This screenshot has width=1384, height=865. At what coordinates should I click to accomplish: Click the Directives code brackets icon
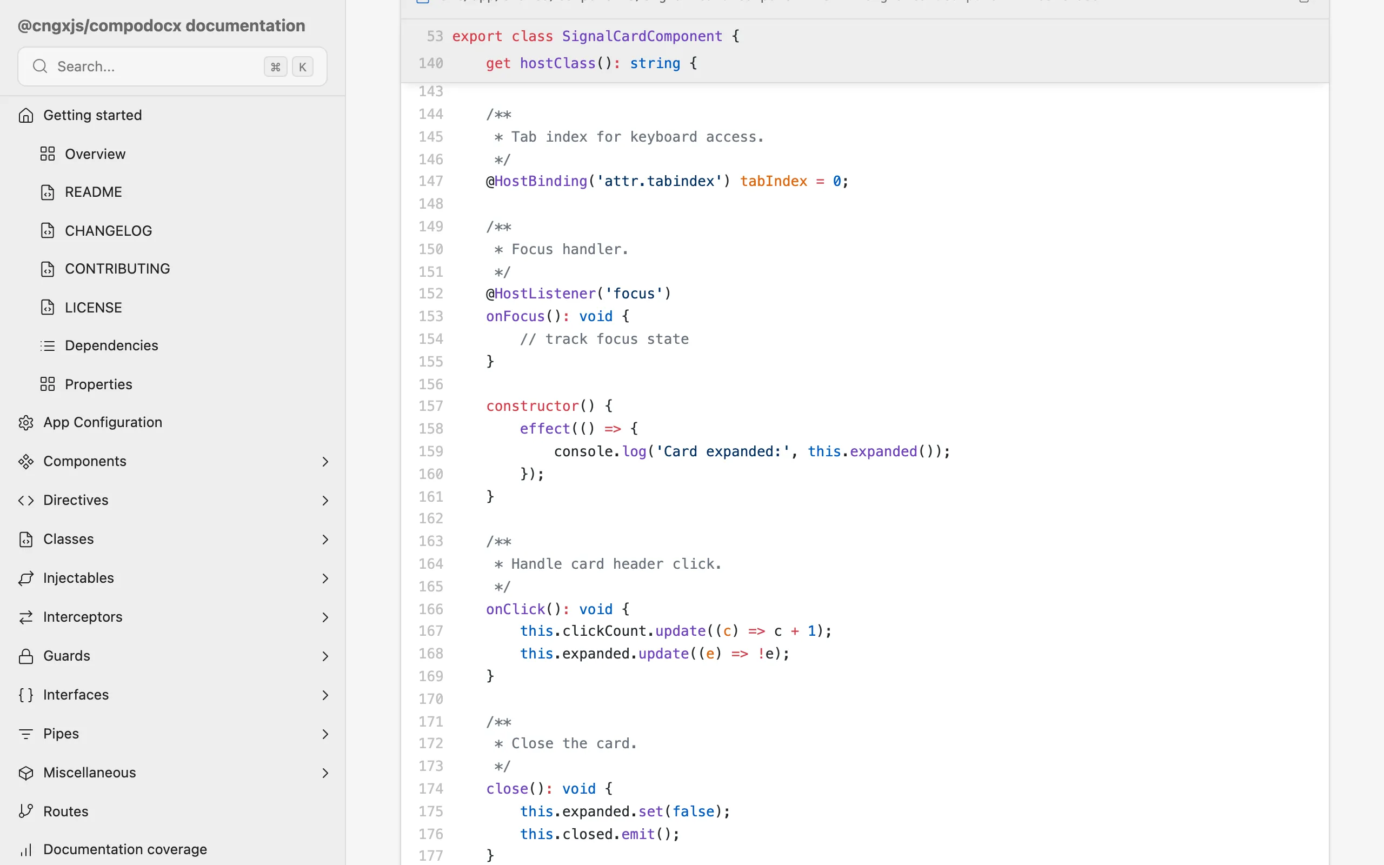(x=26, y=501)
